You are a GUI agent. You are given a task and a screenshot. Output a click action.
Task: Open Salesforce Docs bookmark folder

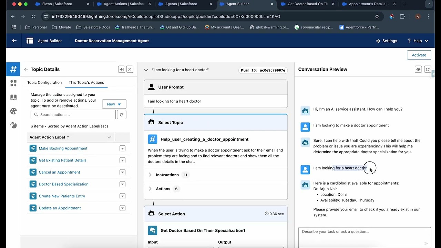pos(93,27)
